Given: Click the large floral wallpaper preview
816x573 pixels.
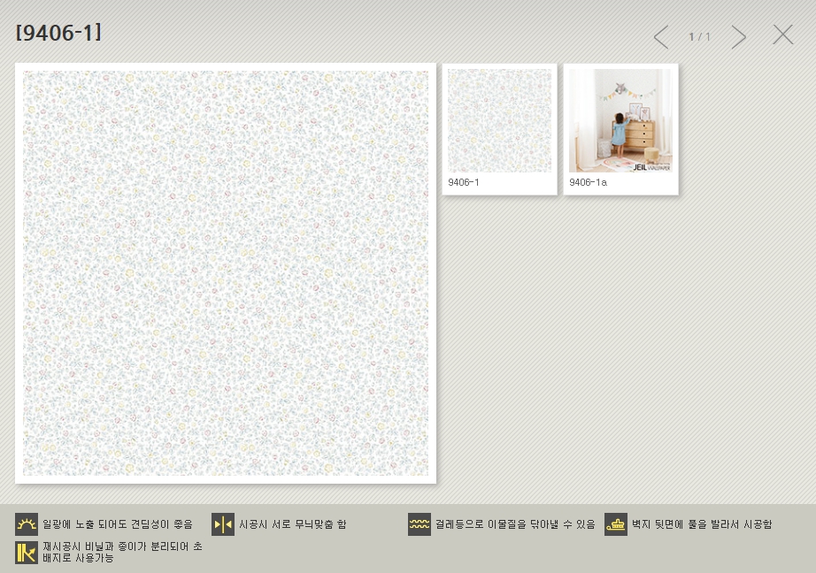Looking at the screenshot, I should pyautogui.click(x=226, y=273).
